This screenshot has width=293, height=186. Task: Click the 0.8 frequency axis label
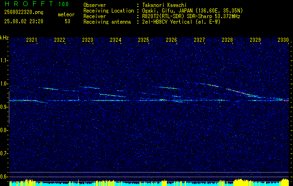click(x=4, y=130)
